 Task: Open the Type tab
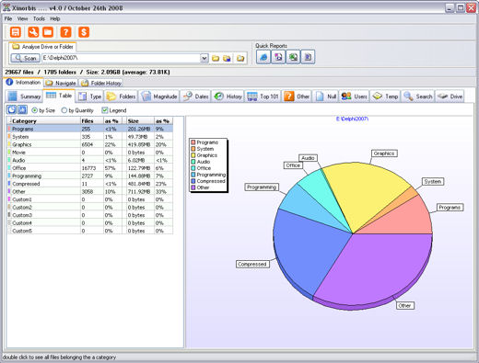coord(90,96)
